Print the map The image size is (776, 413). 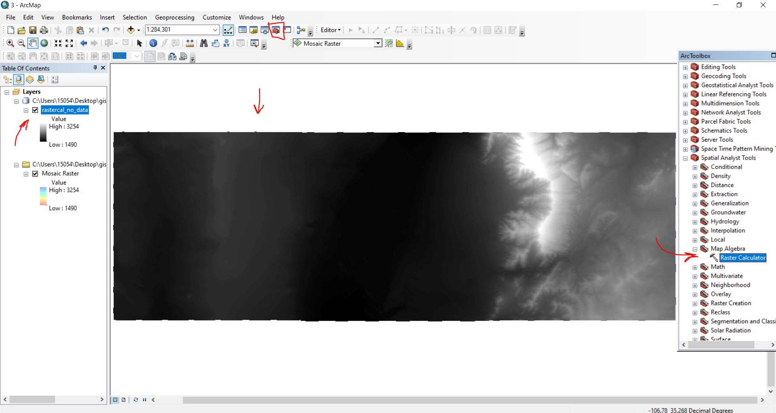point(44,30)
